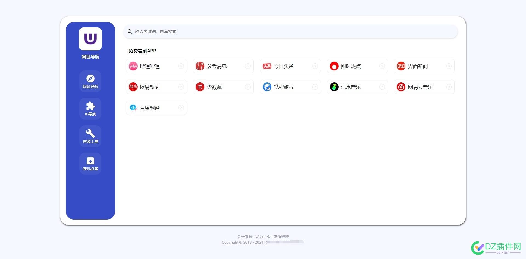Open the 网易云音乐 link text
Screen dimensions: 526x259
[x=420, y=87]
